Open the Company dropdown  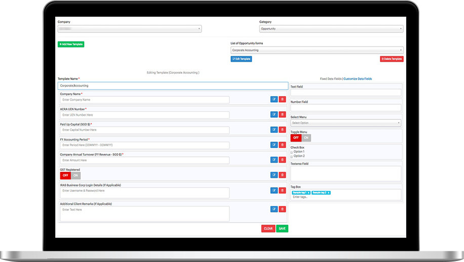pyautogui.click(x=130, y=29)
